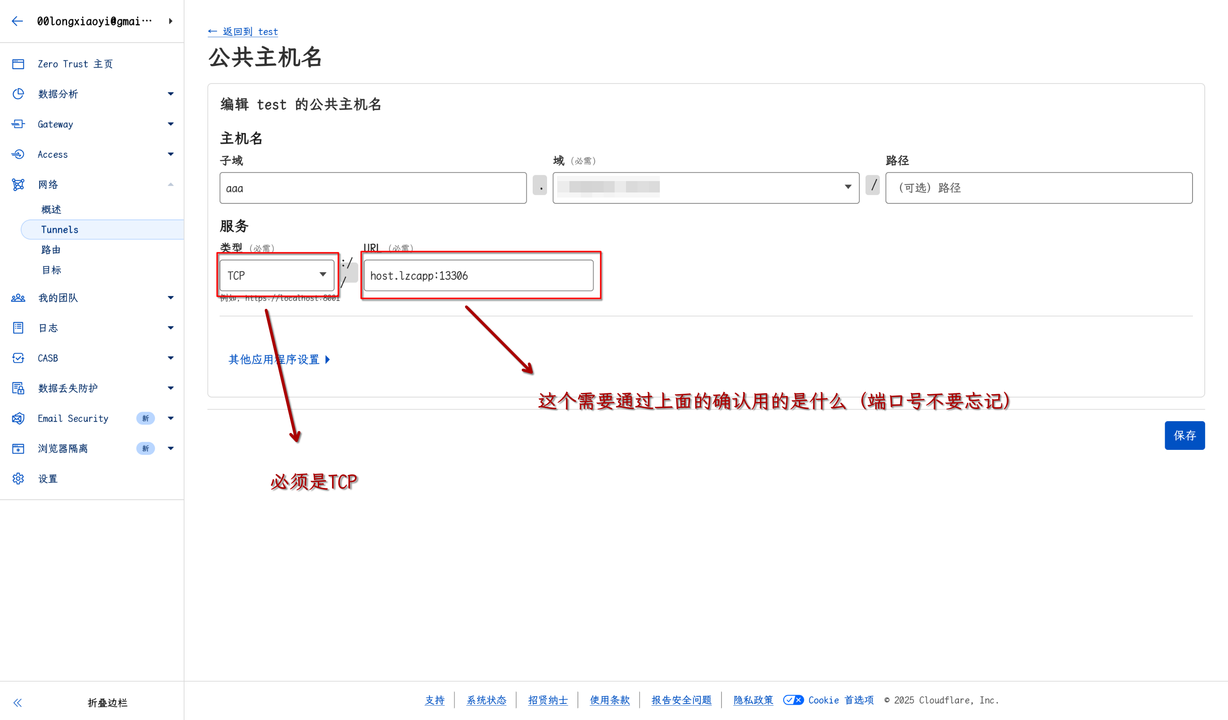Click the 新 badge next to 浏览器隔离

coord(145,448)
